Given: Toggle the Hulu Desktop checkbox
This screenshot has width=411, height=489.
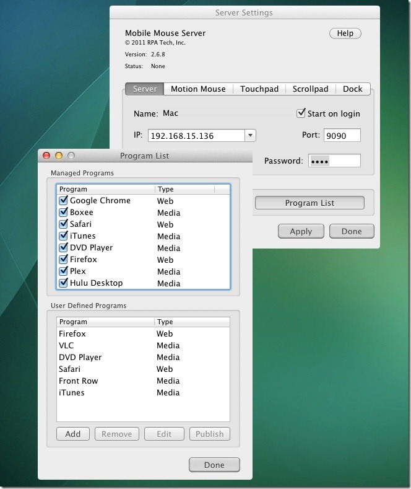Looking at the screenshot, I should click(x=63, y=283).
